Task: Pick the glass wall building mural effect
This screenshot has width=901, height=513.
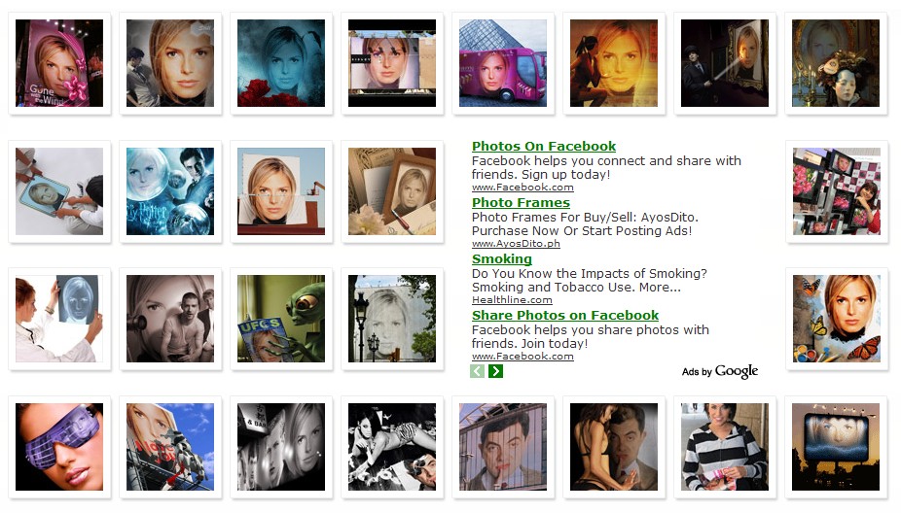Action: (x=503, y=446)
